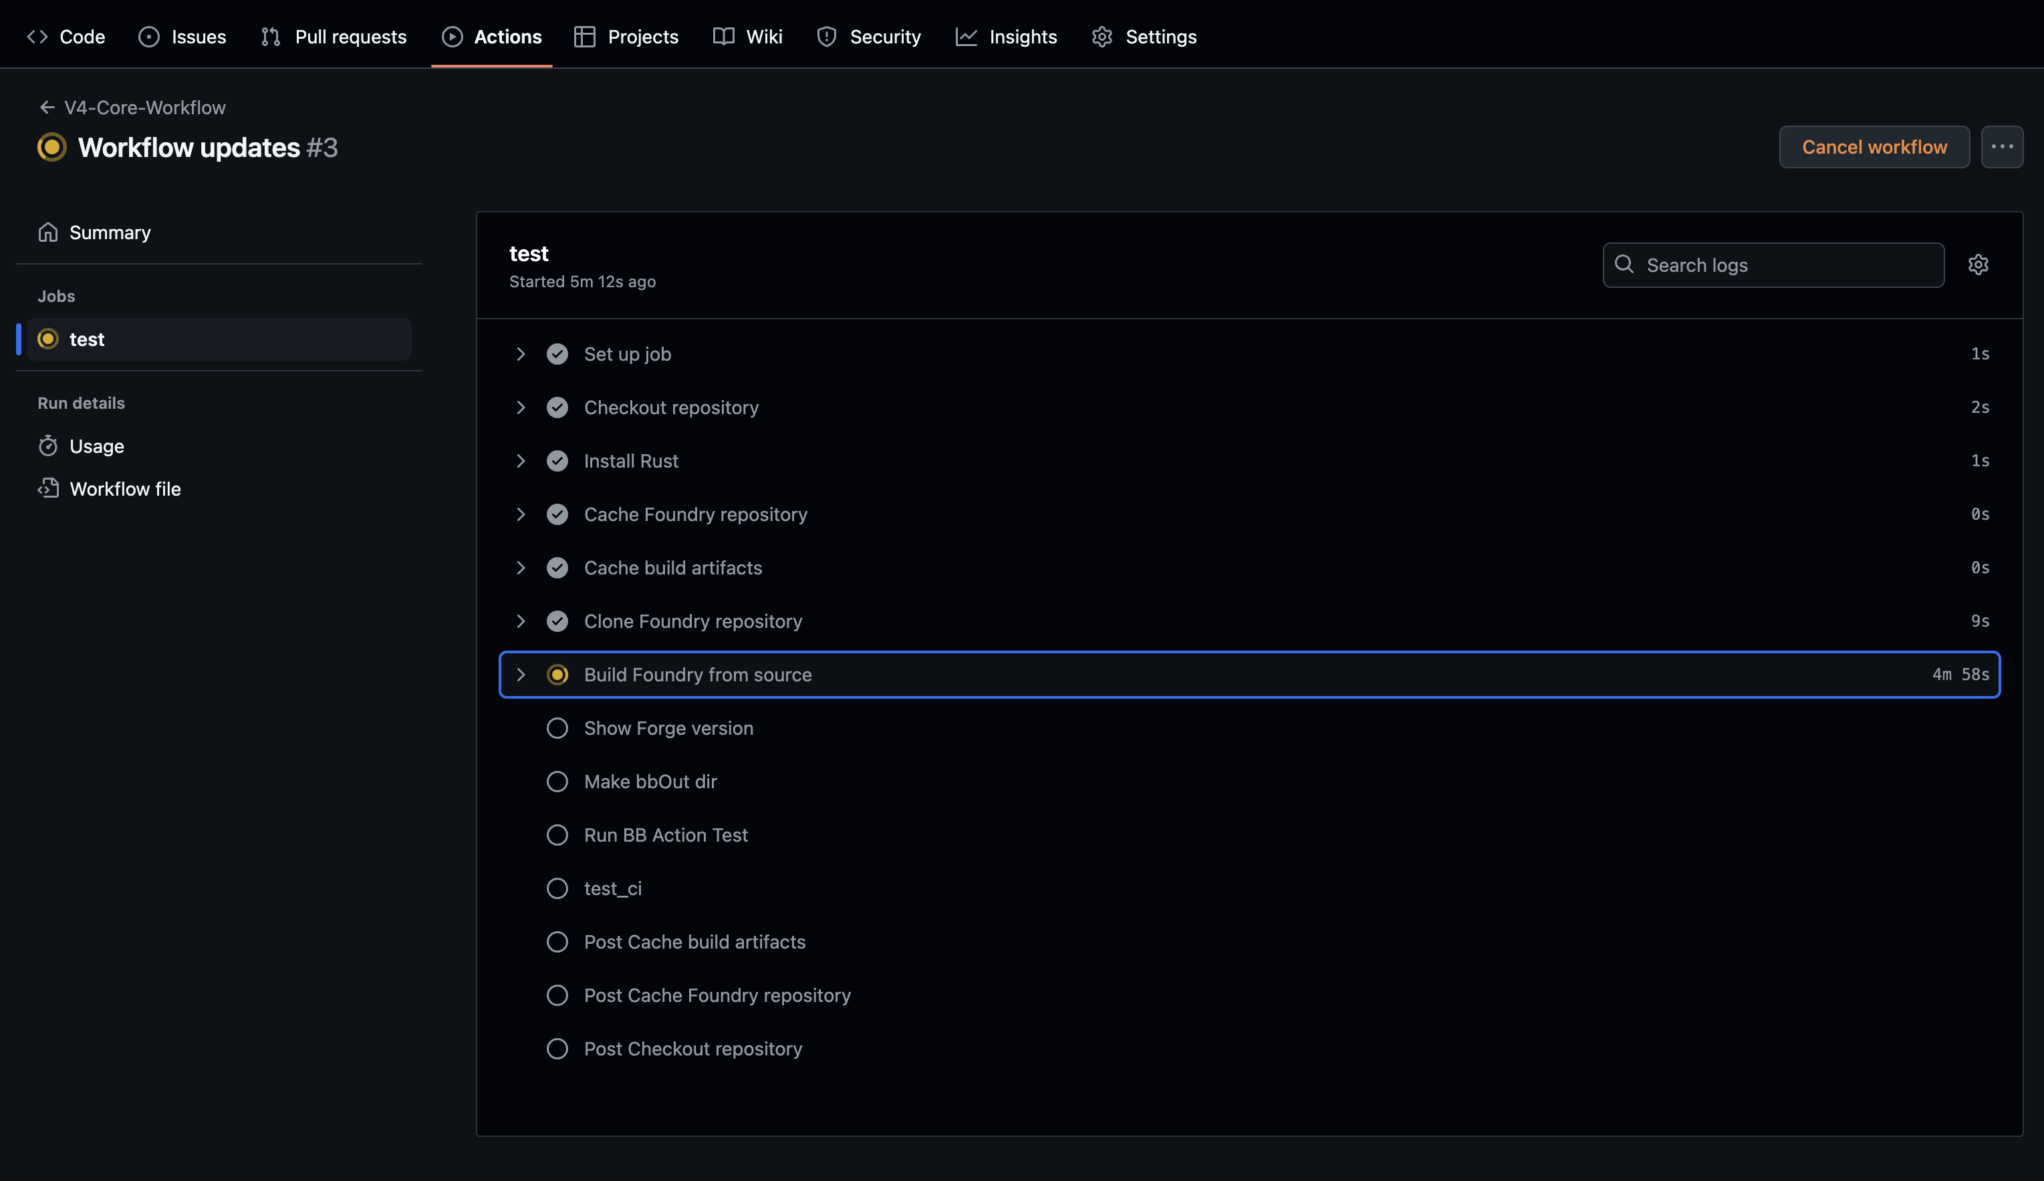Viewport: 2044px width, 1181px height.
Task: Click the Workflow file icon
Action: (x=48, y=489)
